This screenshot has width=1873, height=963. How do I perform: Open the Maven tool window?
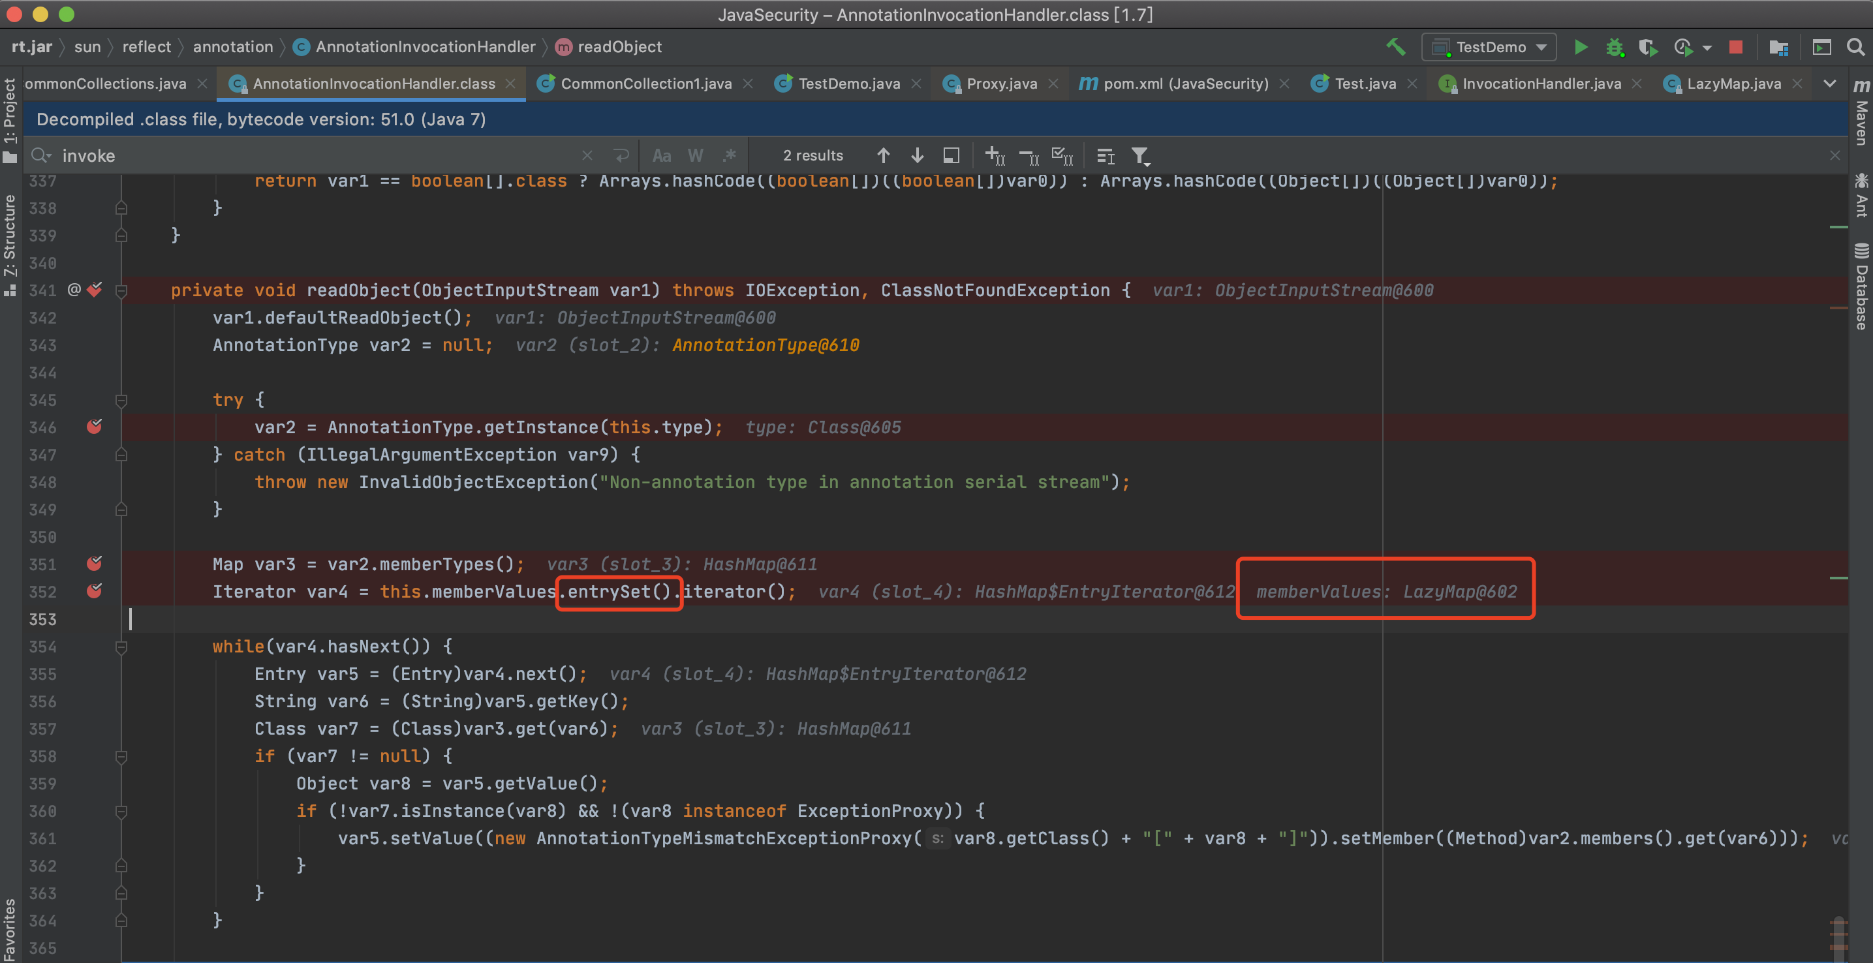pos(1861,113)
